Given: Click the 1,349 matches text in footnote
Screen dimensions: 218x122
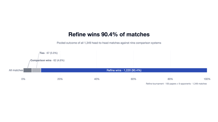Looking at the screenshot, I should [200, 84].
